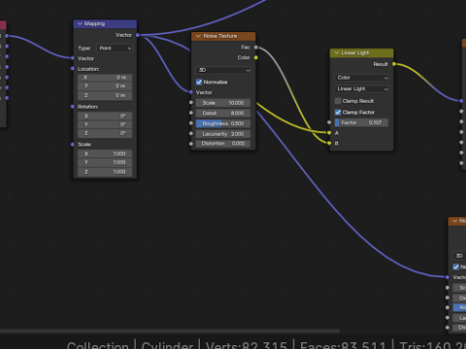Screen dimensions: 466x349
Task: Toggle the second Noise Texture node's checkbox
Action: coord(456,267)
